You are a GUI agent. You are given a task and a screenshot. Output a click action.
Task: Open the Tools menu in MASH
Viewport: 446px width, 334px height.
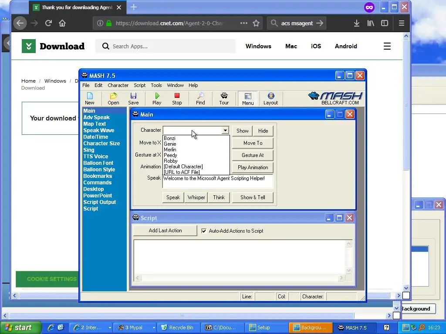(x=156, y=85)
